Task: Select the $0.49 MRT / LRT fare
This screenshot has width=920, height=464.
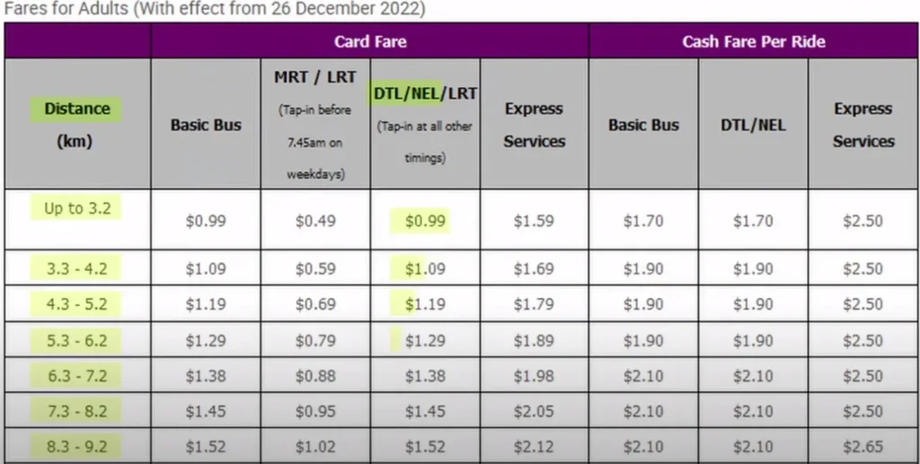Action: (x=315, y=221)
